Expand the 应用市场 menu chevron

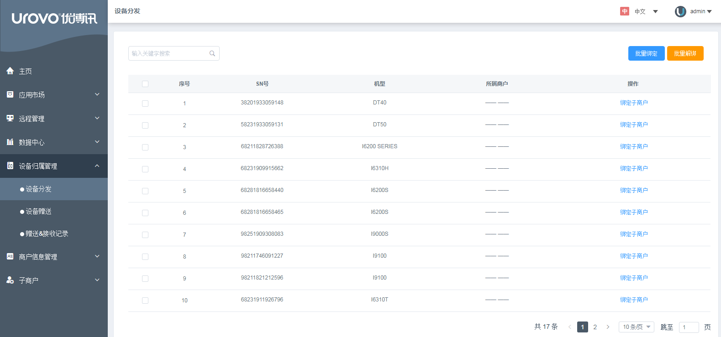97,94
